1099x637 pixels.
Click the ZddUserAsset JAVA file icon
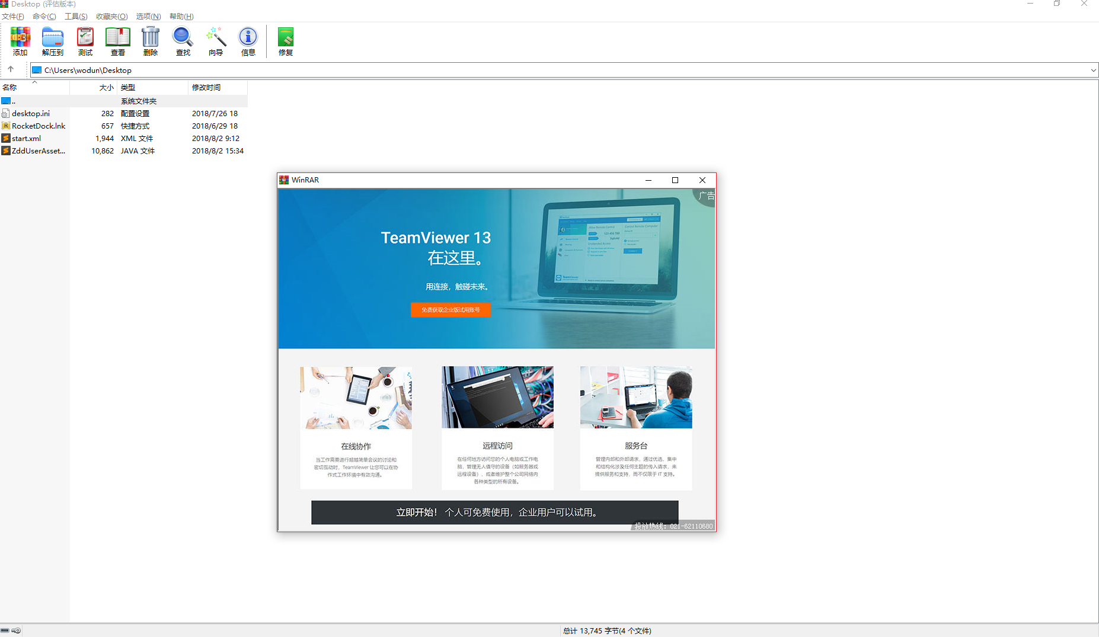[x=6, y=151]
